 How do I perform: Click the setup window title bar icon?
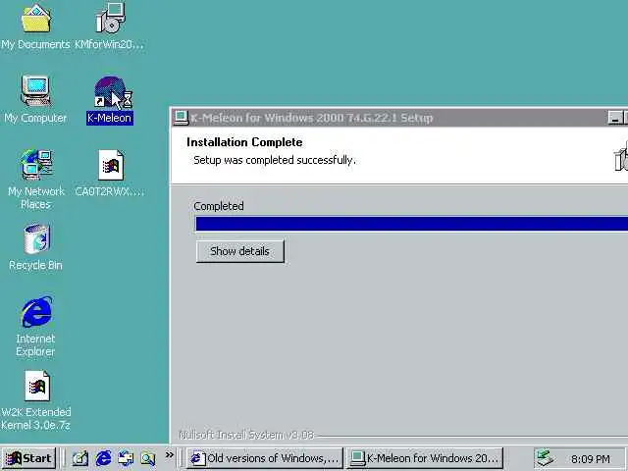click(x=181, y=118)
